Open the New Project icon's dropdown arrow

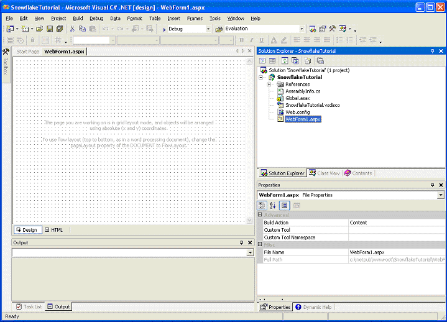[x=17, y=29]
